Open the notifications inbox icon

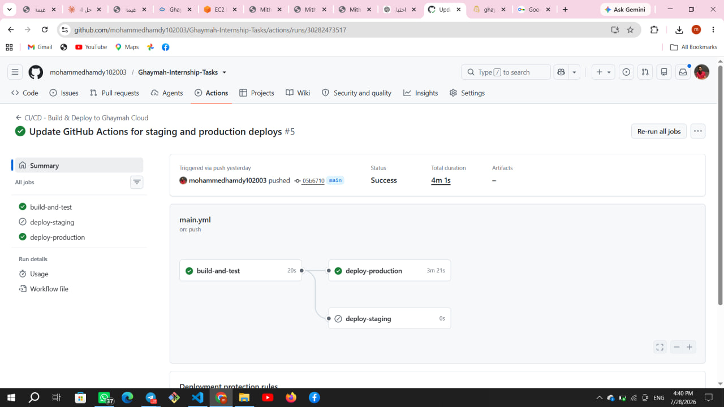point(683,72)
